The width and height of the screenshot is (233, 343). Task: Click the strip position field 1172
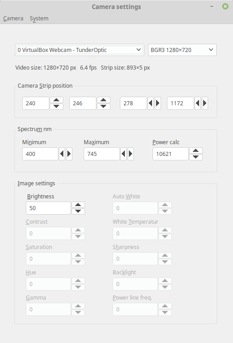[x=181, y=103]
